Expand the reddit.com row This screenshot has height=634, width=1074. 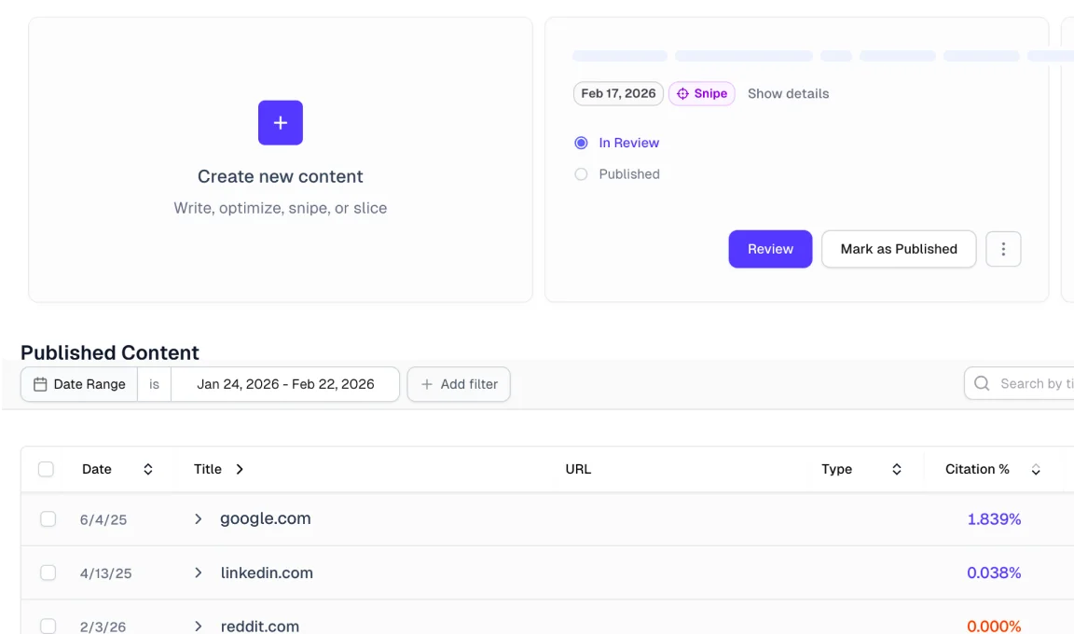[x=198, y=626]
